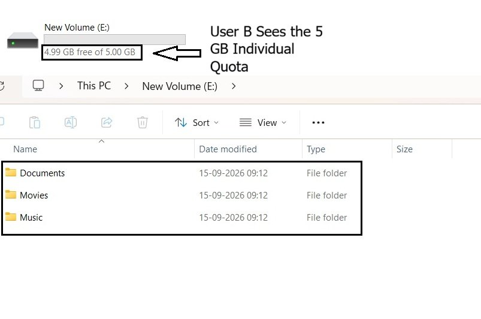Open the See more three-dots menu
This screenshot has width=481, height=319.
click(318, 122)
